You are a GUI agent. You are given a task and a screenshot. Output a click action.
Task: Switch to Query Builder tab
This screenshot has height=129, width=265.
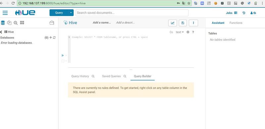click(x=142, y=76)
